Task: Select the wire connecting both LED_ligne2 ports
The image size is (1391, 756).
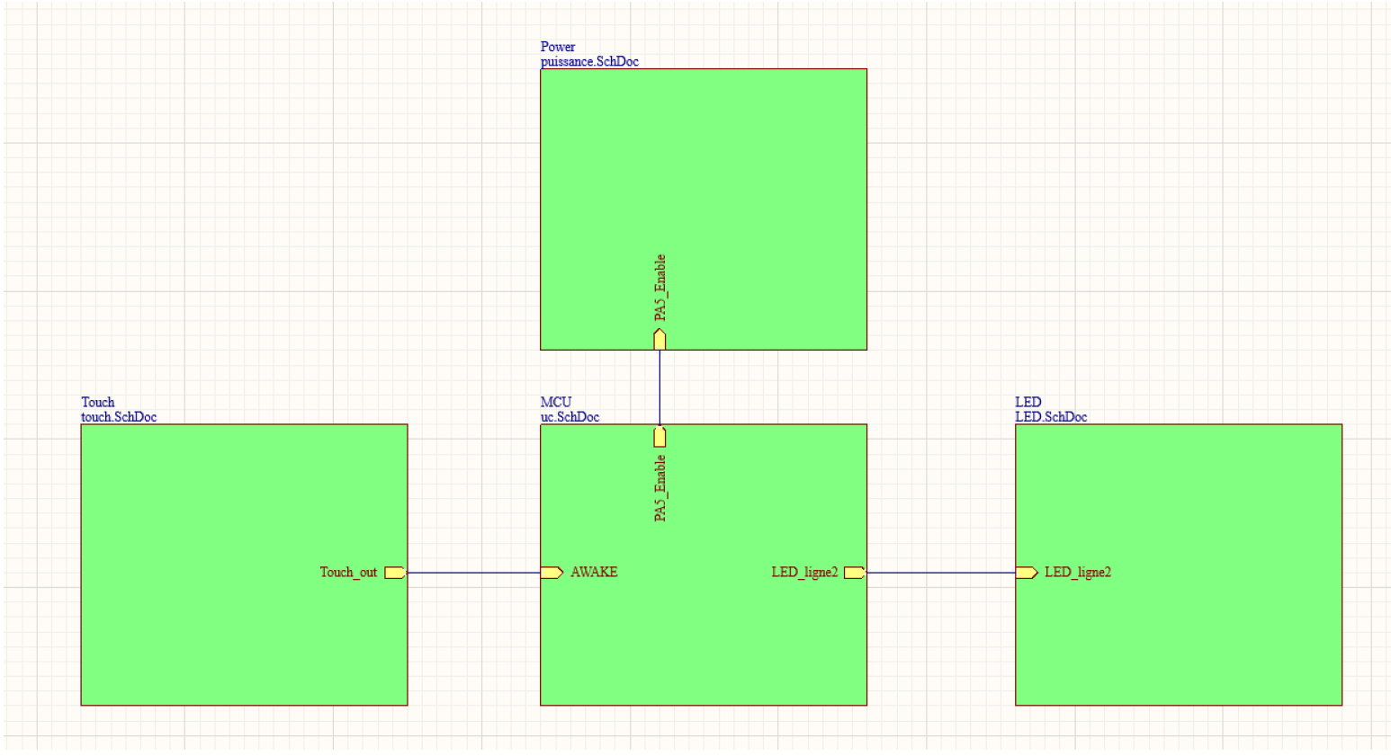Action: click(940, 573)
